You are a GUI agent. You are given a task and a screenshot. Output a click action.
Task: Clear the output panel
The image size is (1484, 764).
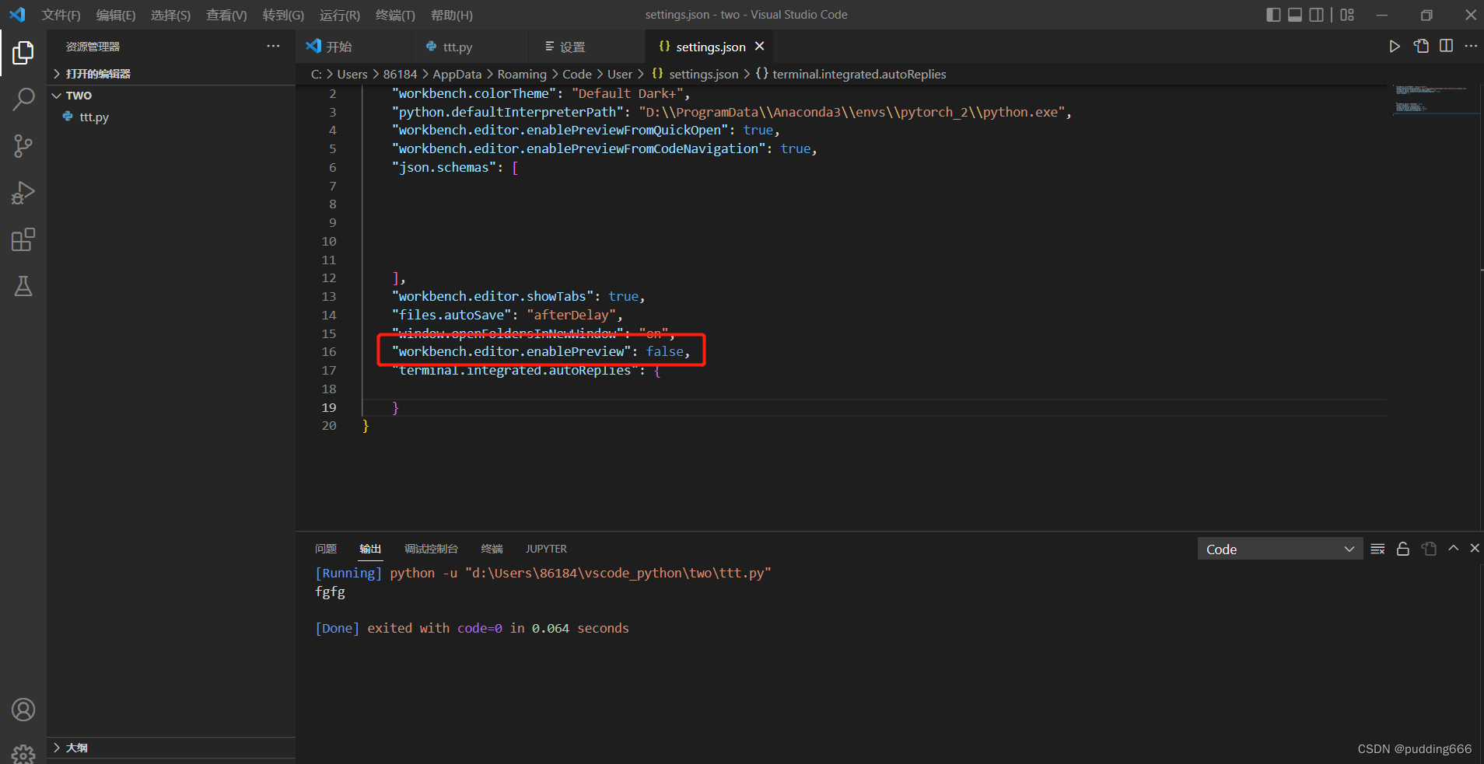coord(1377,549)
